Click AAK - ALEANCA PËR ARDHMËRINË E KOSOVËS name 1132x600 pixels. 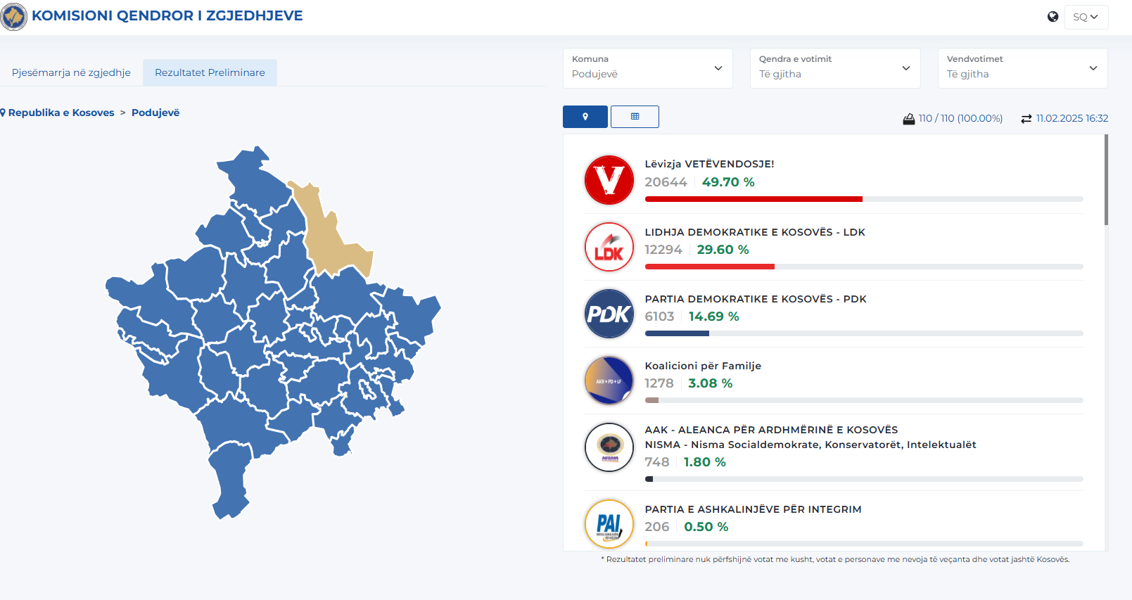[x=771, y=430]
